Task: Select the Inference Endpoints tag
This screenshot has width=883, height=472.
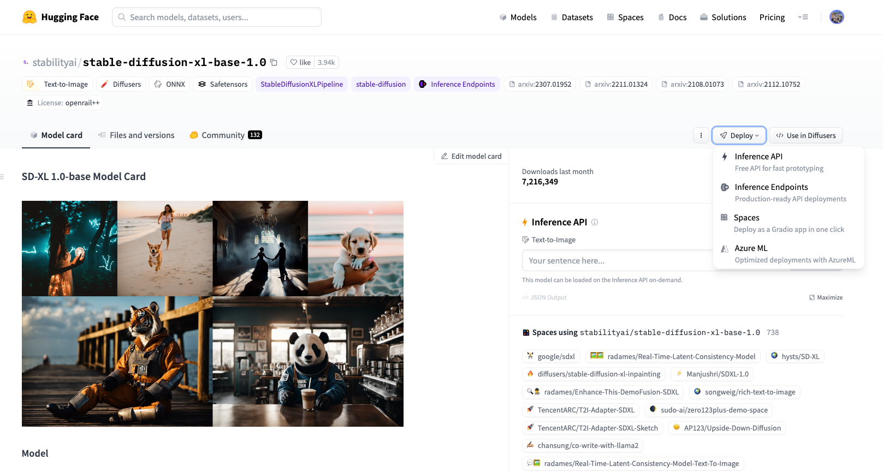Action: pyautogui.click(x=457, y=84)
